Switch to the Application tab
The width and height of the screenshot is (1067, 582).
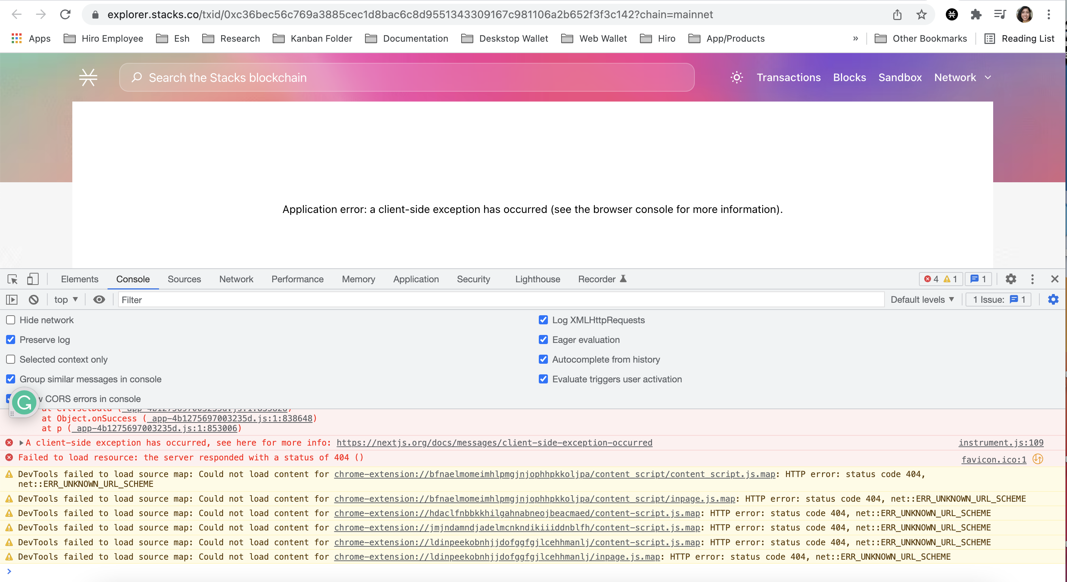[416, 279]
